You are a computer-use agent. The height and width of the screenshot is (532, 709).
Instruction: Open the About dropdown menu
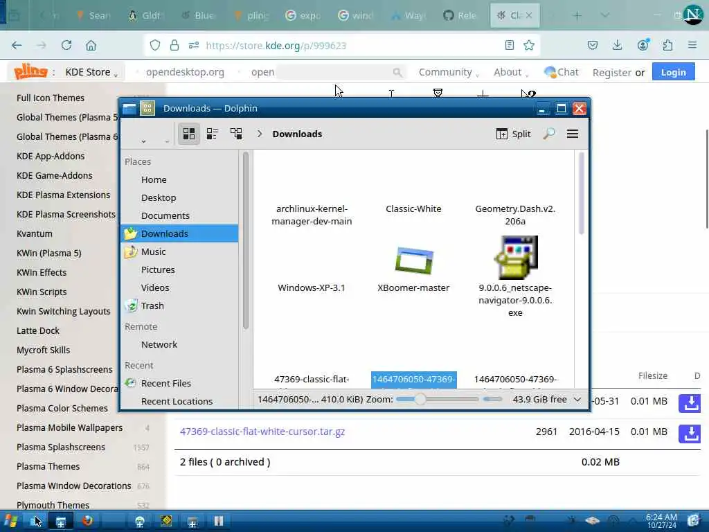(511, 72)
